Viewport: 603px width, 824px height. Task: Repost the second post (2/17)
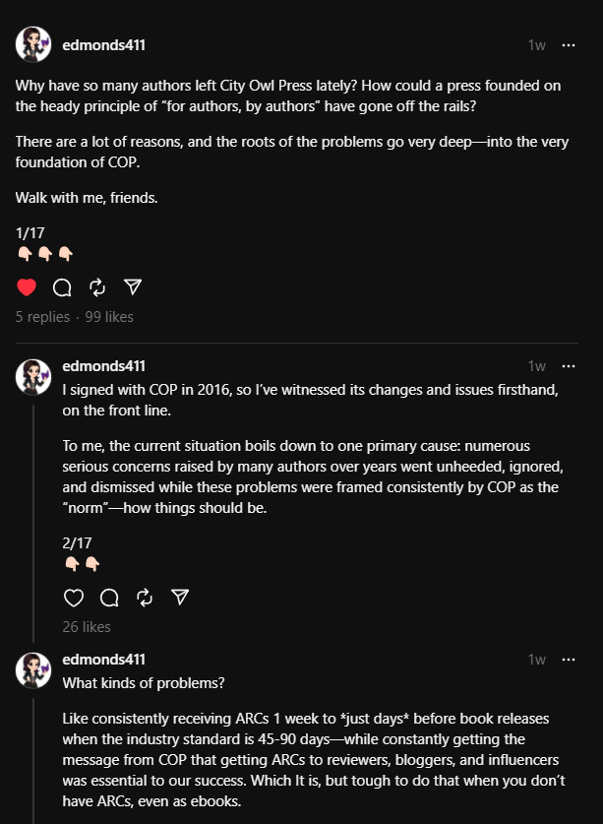click(x=145, y=598)
